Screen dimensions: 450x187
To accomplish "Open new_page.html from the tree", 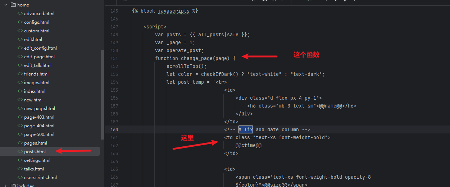I will tap(39, 109).
